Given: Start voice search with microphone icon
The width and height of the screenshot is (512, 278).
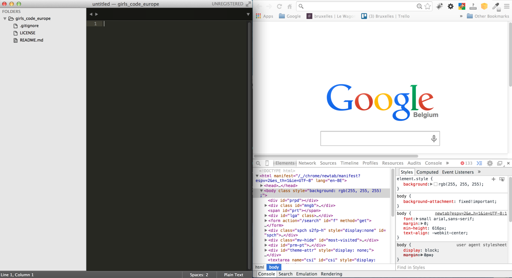Looking at the screenshot, I should pyautogui.click(x=434, y=139).
